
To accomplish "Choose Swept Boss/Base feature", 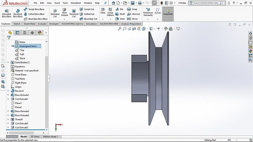I will [34, 9].
